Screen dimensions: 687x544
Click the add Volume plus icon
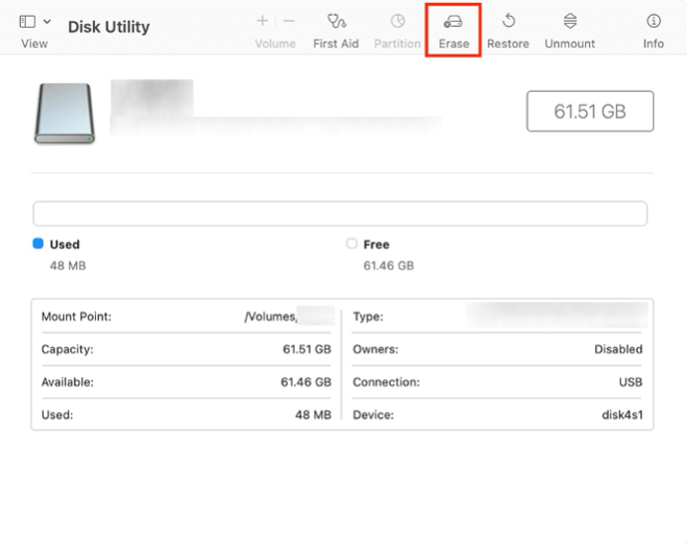click(x=262, y=21)
